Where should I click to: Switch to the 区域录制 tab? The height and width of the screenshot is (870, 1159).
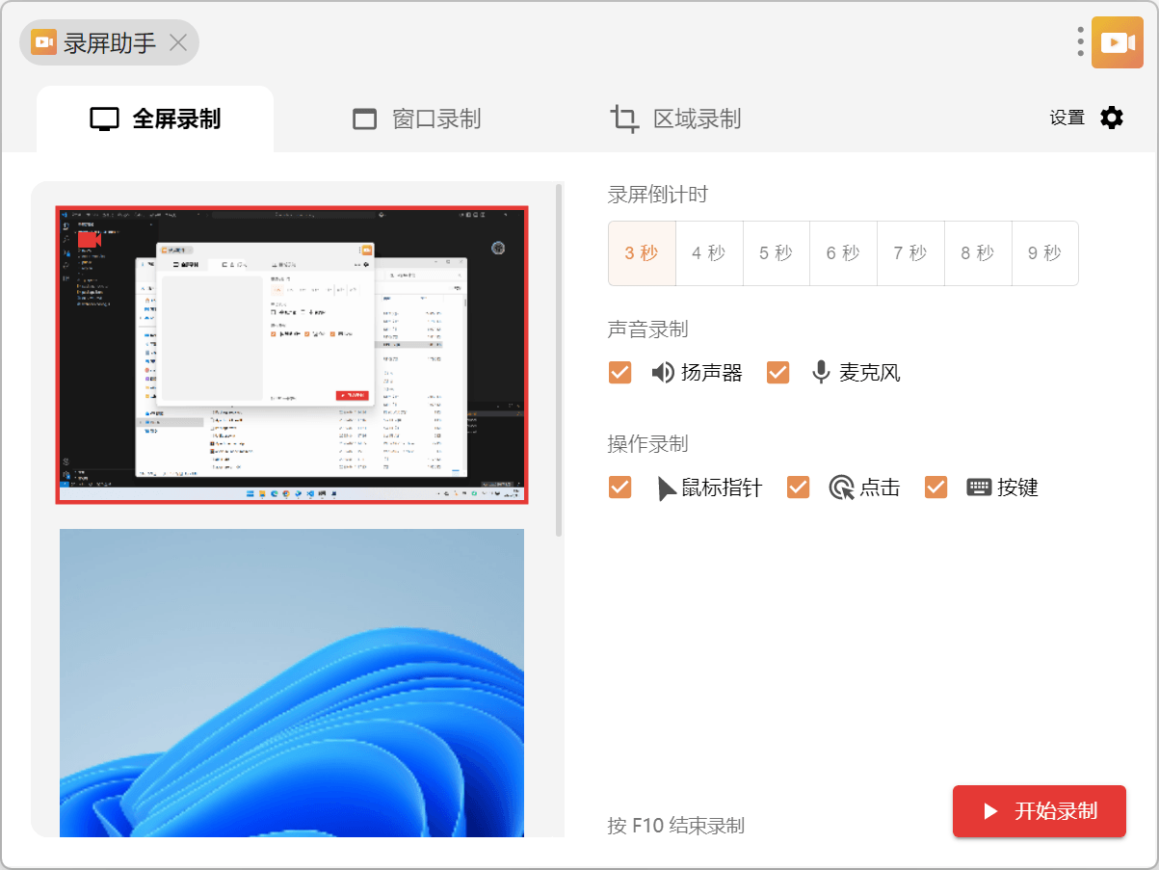point(676,119)
